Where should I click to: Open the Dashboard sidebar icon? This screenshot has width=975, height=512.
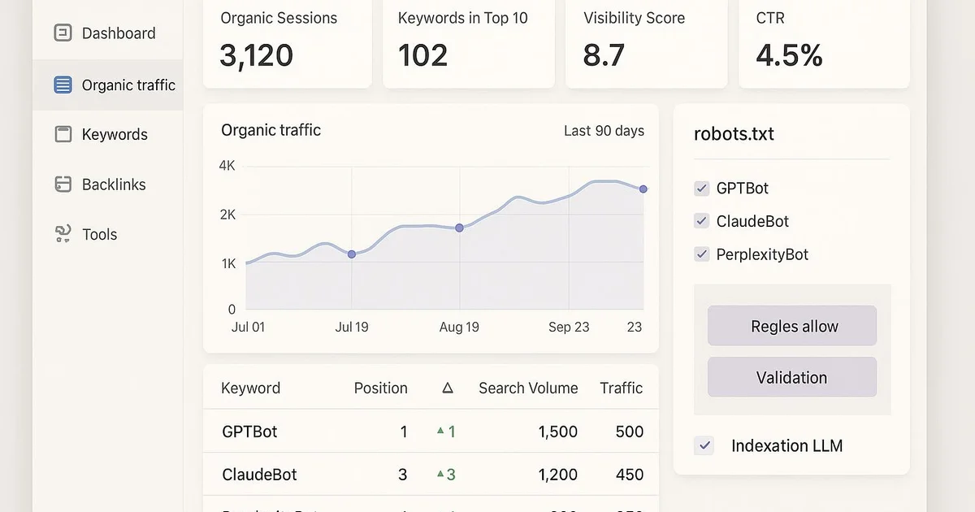point(63,33)
